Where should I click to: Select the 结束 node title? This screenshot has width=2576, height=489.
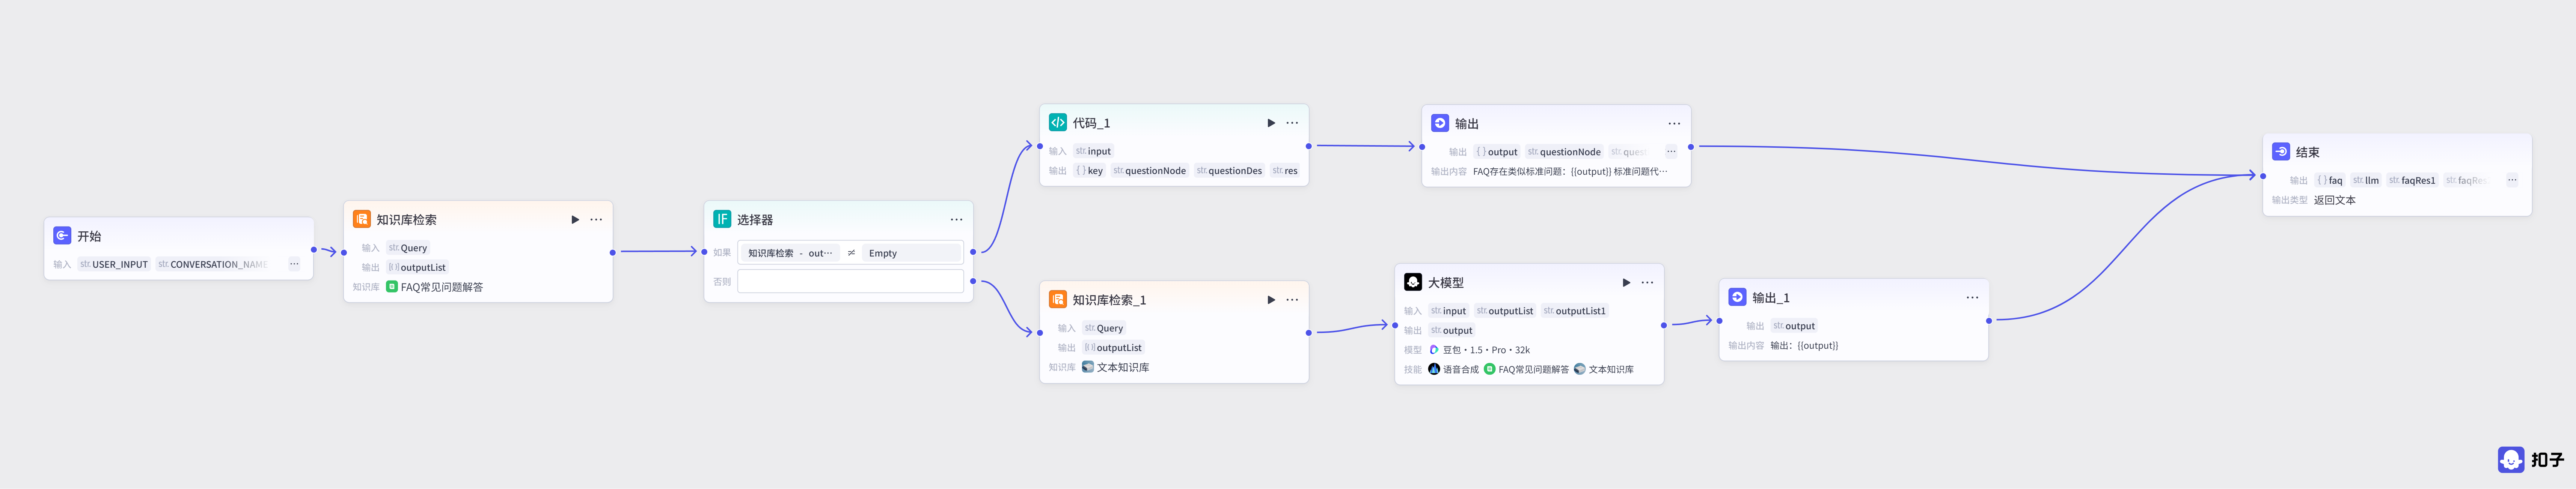click(x=2307, y=152)
